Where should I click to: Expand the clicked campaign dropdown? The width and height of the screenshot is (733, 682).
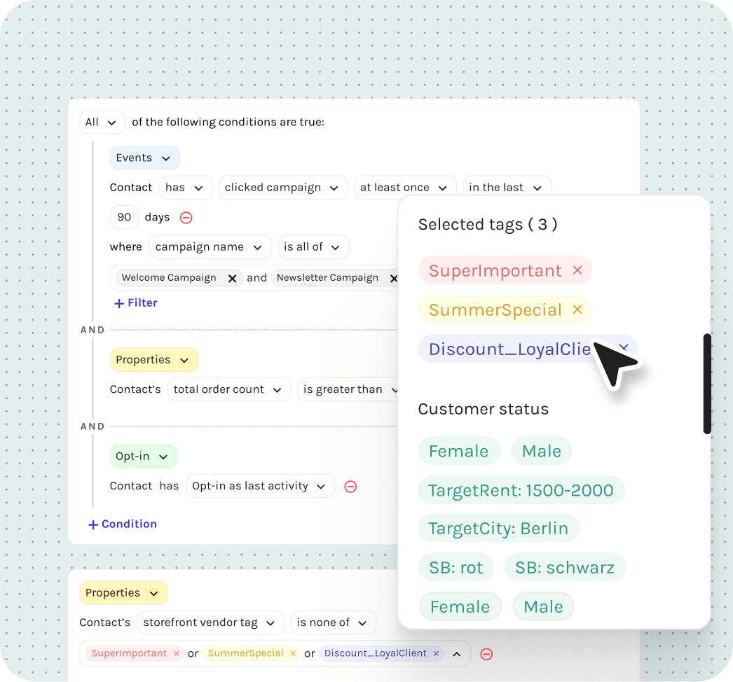282,188
